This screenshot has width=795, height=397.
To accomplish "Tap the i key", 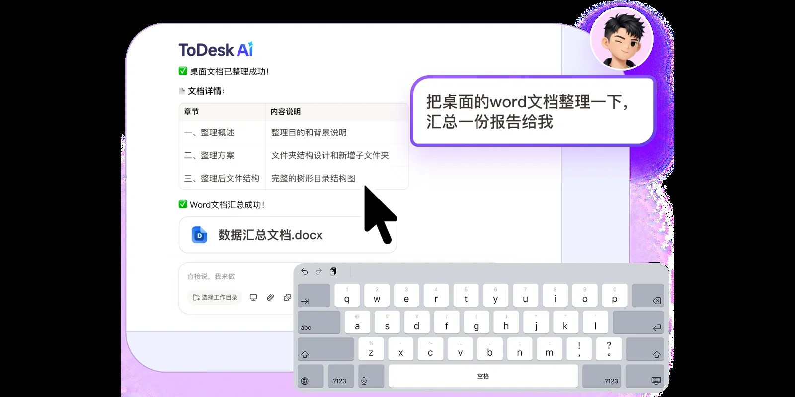I will (x=555, y=296).
